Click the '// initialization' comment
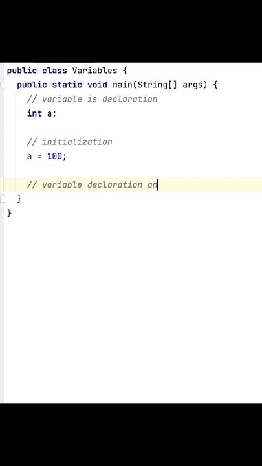The image size is (262, 466). [x=69, y=142]
